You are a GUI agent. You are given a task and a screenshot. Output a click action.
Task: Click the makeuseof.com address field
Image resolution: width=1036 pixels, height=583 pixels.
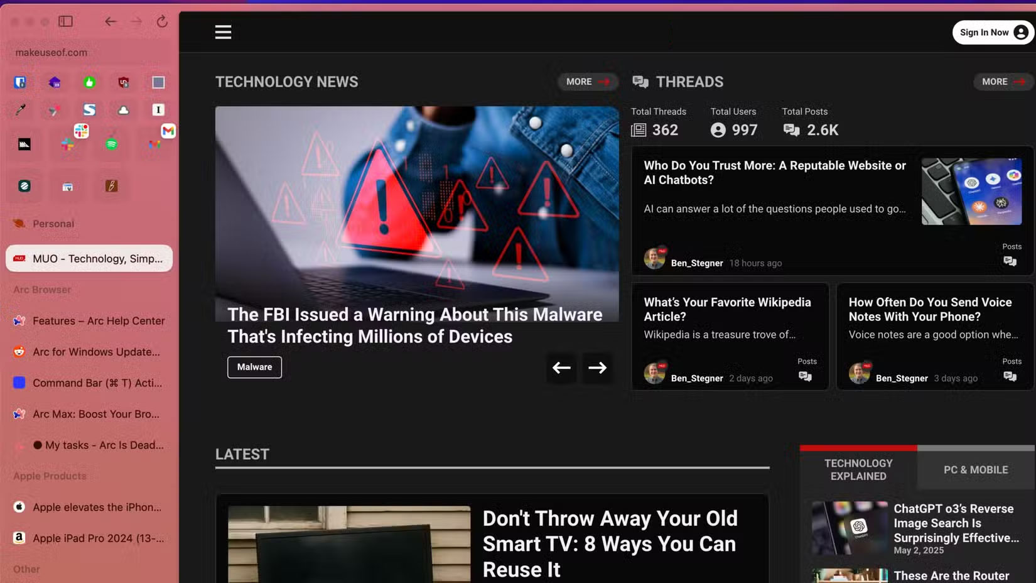click(52, 52)
